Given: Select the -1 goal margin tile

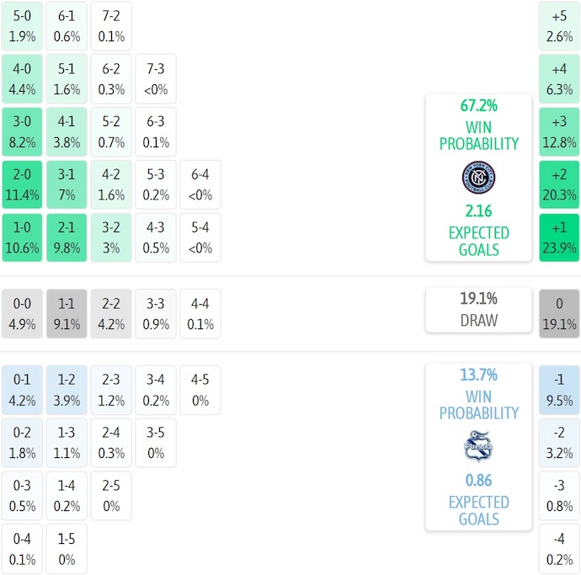Looking at the screenshot, I should pyautogui.click(x=559, y=389).
